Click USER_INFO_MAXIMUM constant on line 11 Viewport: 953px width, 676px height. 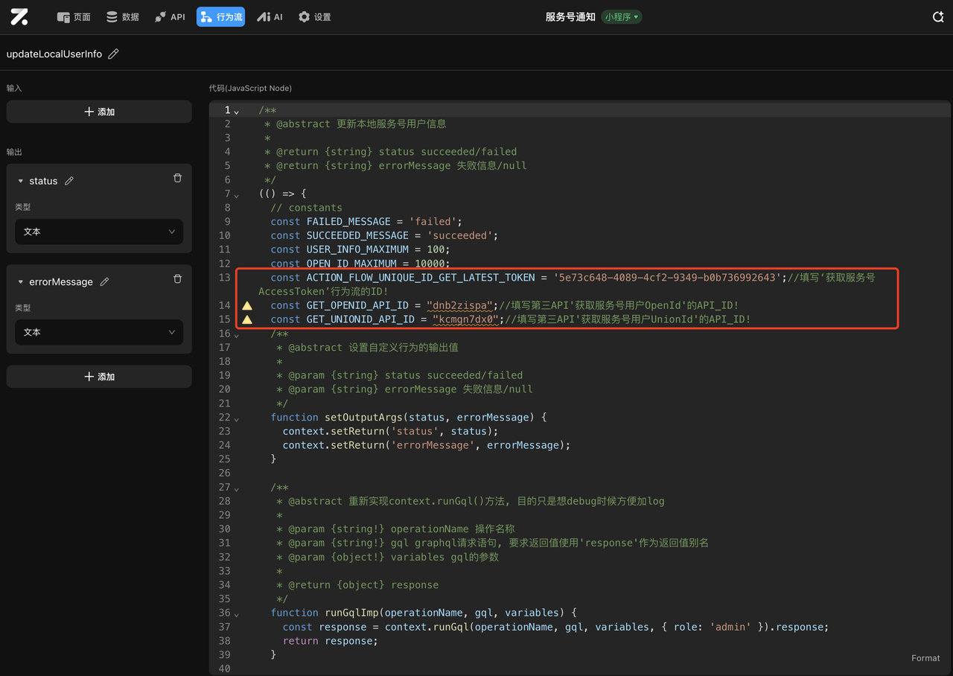pyautogui.click(x=357, y=249)
